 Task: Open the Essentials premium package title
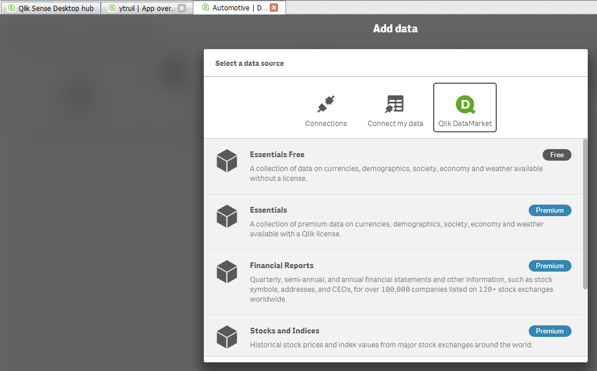coord(269,210)
